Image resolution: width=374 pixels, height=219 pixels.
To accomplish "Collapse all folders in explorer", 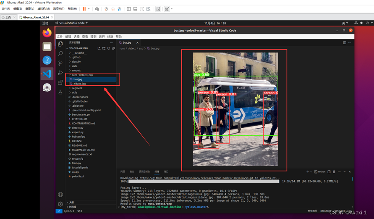I will tap(113, 48).
